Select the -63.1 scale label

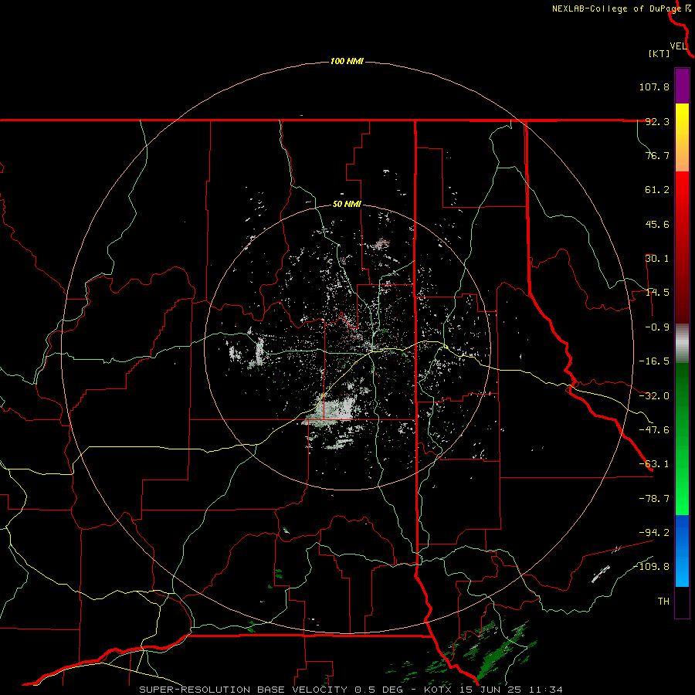pos(654,464)
